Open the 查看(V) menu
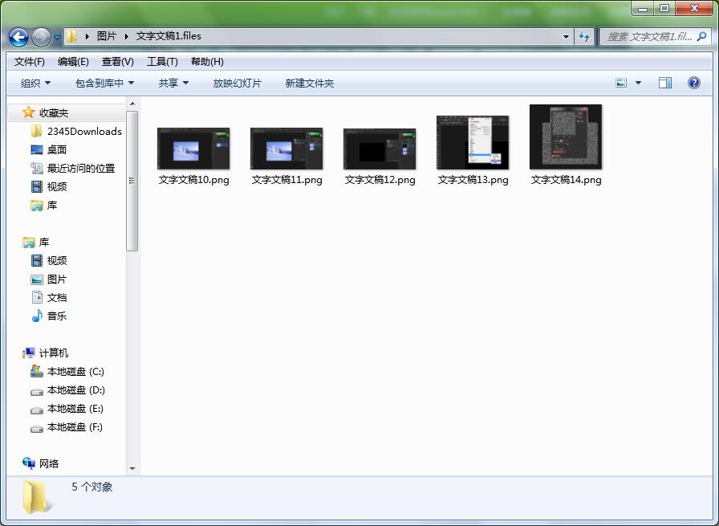This screenshot has width=719, height=526. pyautogui.click(x=118, y=62)
